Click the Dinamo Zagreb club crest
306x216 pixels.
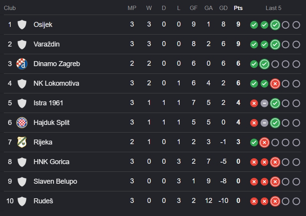(x=22, y=64)
